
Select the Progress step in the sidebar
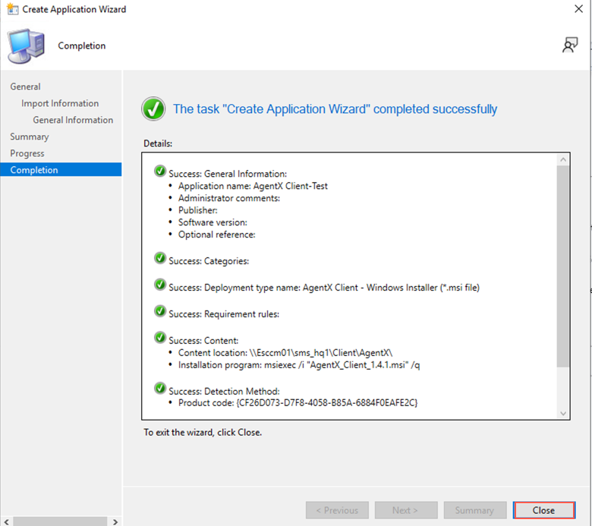click(27, 153)
